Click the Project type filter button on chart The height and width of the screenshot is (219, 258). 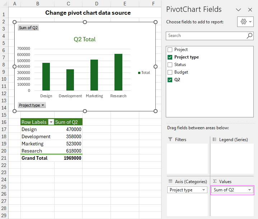coord(32,105)
